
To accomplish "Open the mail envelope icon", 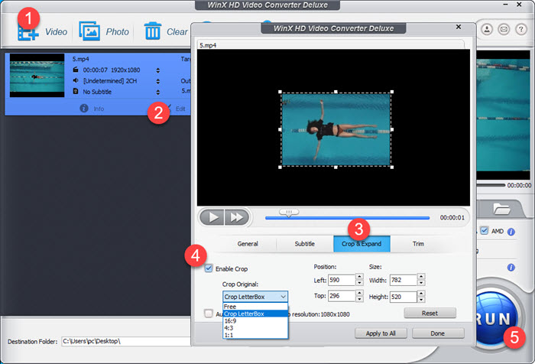I will pyautogui.click(x=504, y=29).
